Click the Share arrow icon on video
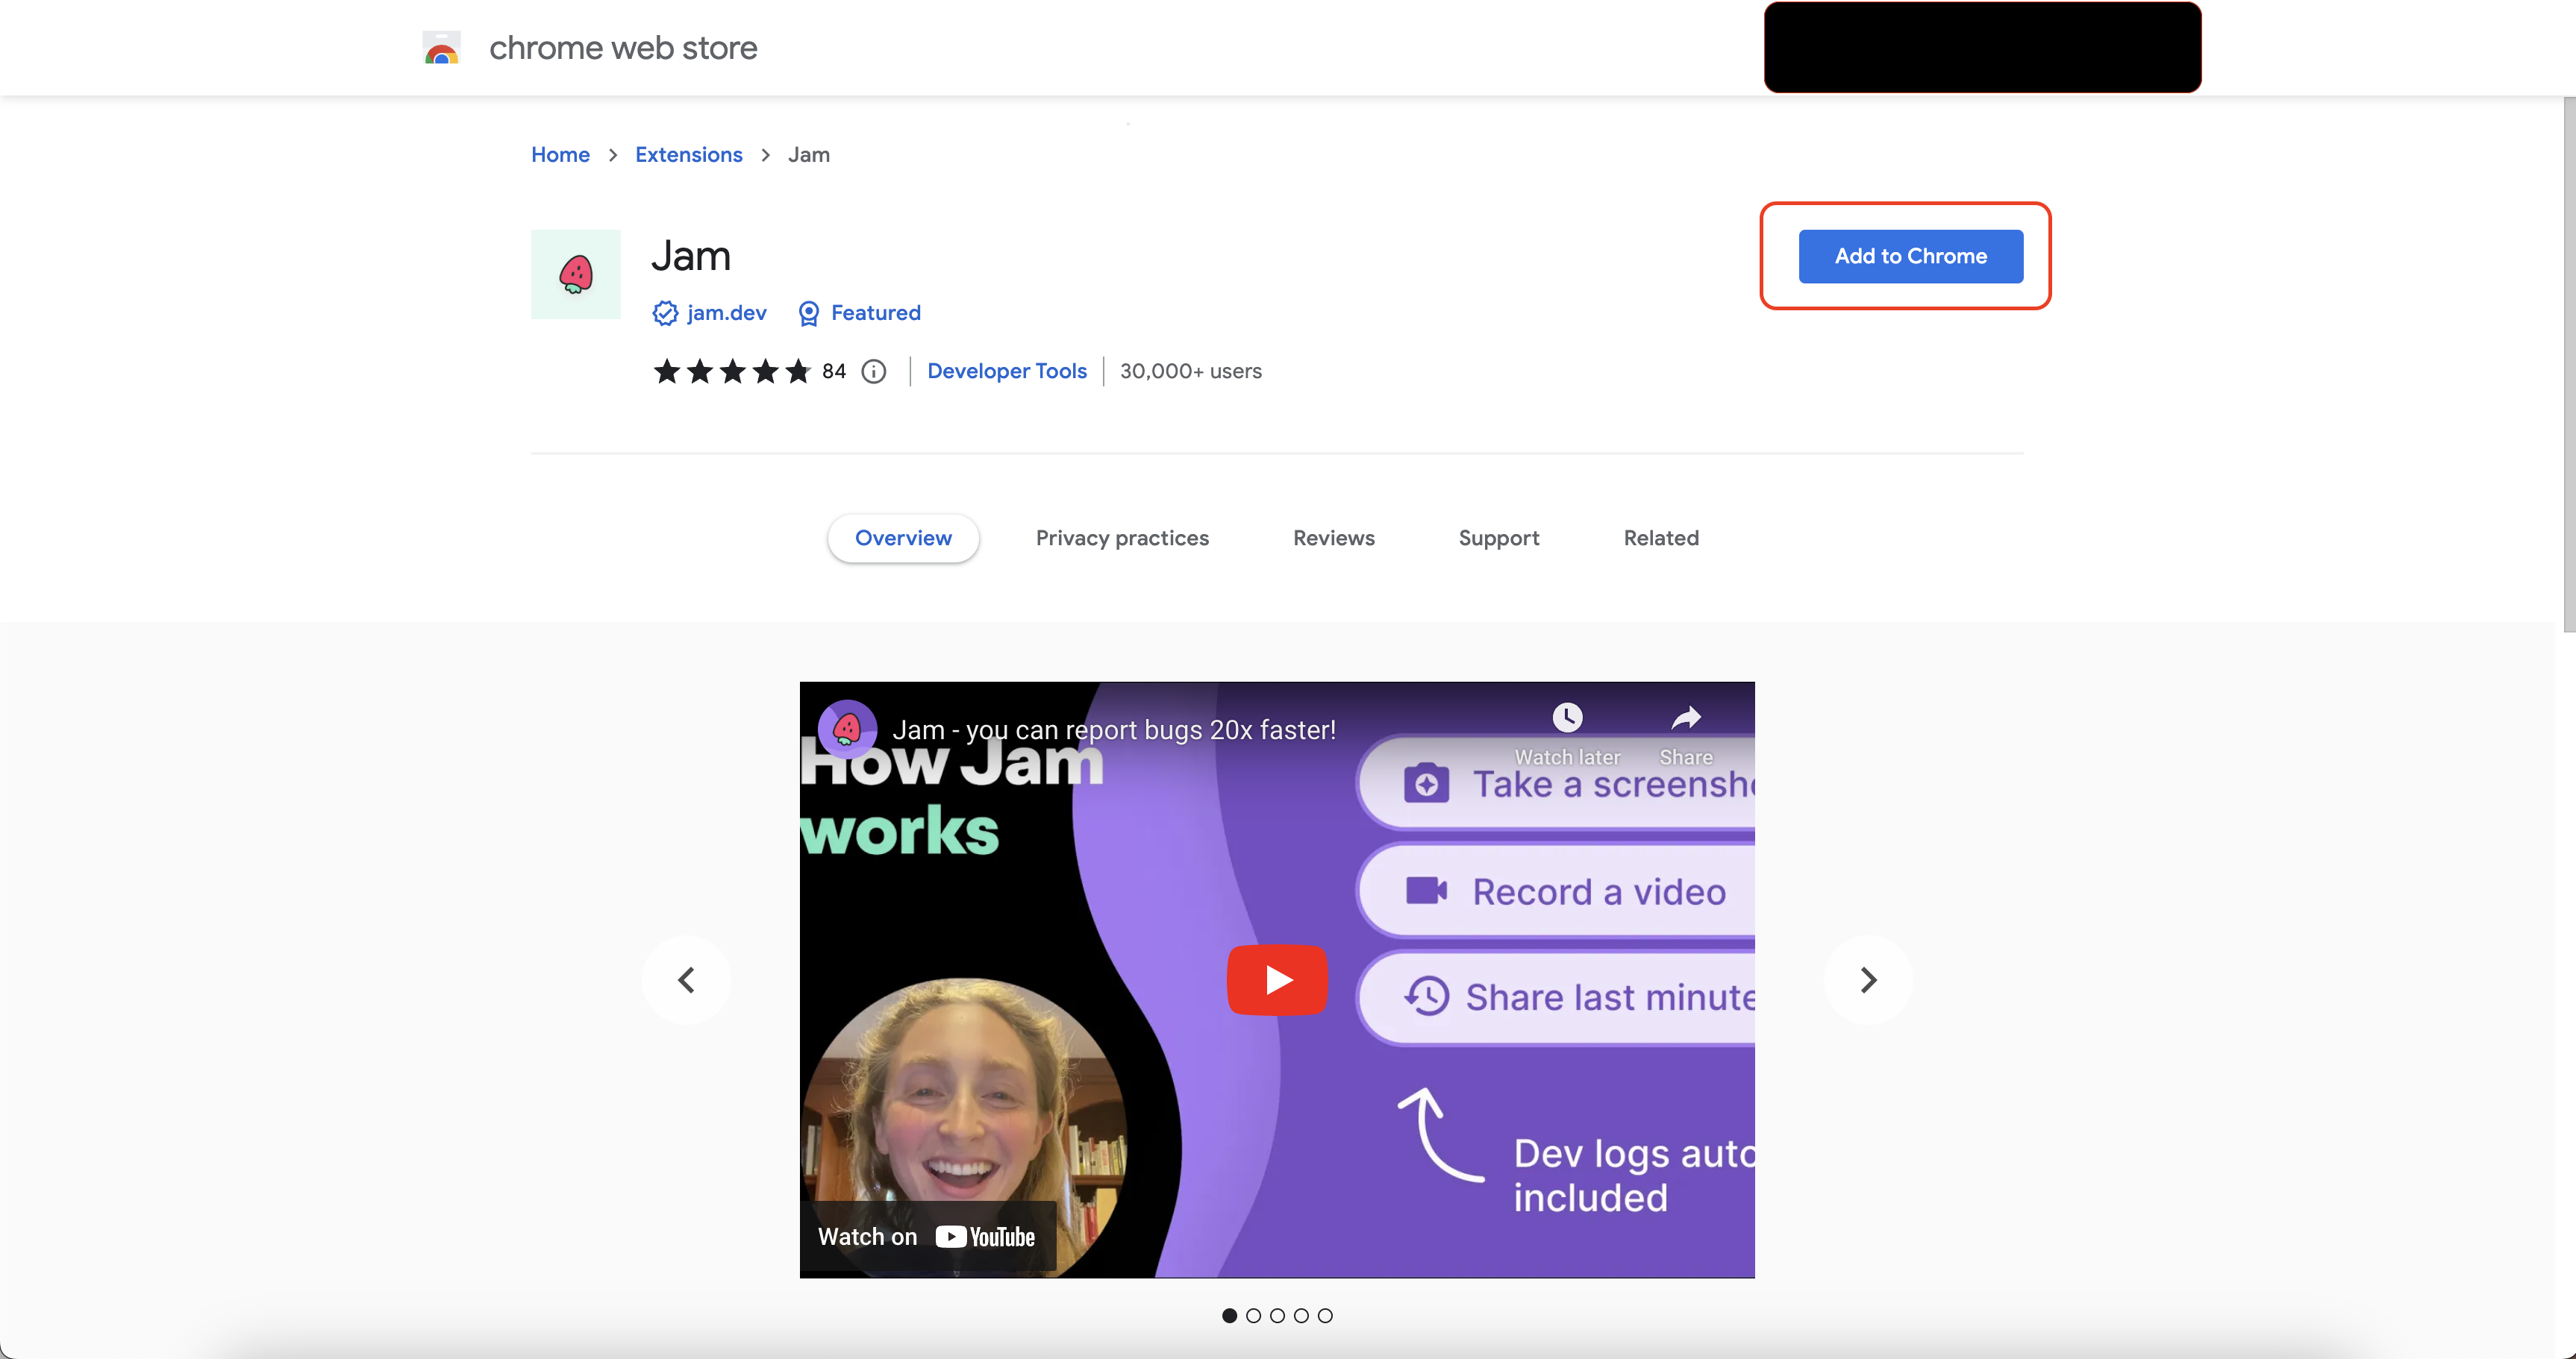The height and width of the screenshot is (1359, 2576). pos(1686,718)
